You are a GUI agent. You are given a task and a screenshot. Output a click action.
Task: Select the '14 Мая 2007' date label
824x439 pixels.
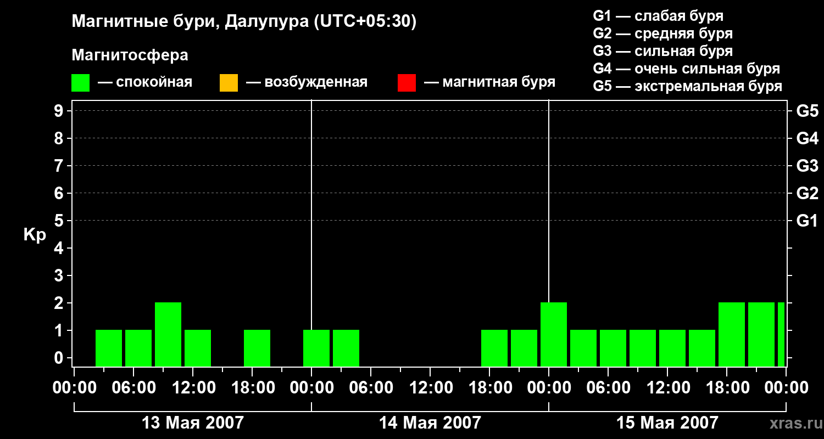430,423
